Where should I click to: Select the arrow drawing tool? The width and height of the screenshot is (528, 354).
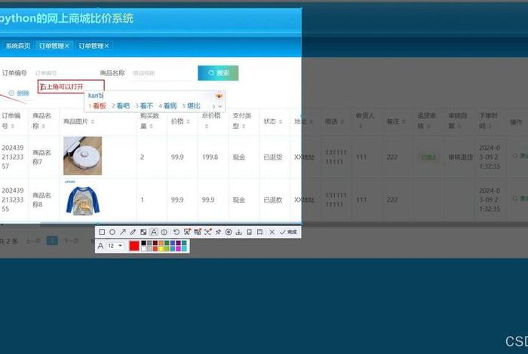coord(122,232)
